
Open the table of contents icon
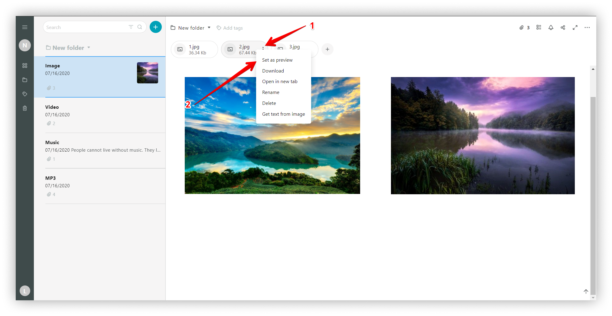click(539, 27)
